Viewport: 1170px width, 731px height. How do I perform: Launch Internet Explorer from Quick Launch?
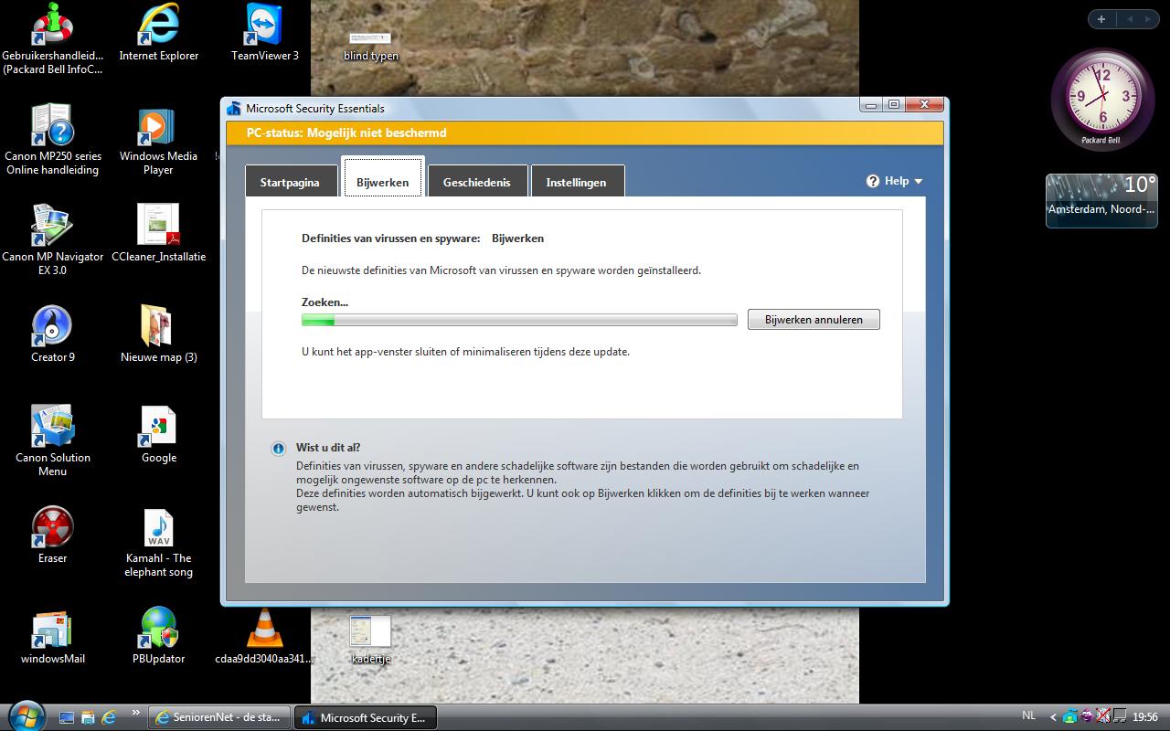click(x=109, y=717)
